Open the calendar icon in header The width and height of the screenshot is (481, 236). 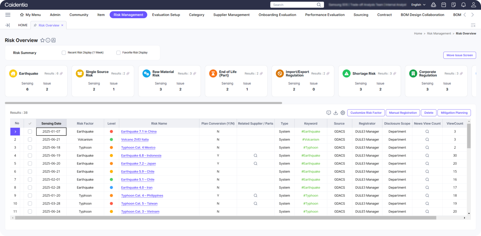pyautogui.click(x=444, y=5)
